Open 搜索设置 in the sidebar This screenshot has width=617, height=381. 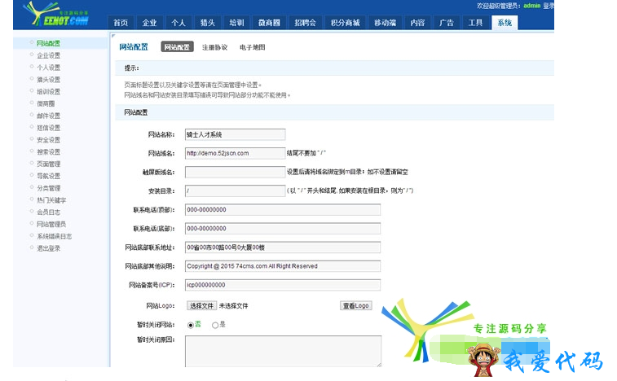tap(48, 152)
